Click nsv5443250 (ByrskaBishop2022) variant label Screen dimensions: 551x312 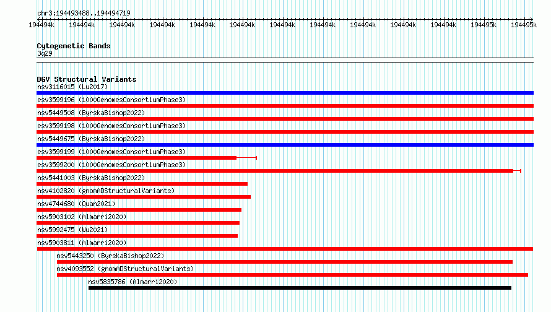[x=110, y=256]
